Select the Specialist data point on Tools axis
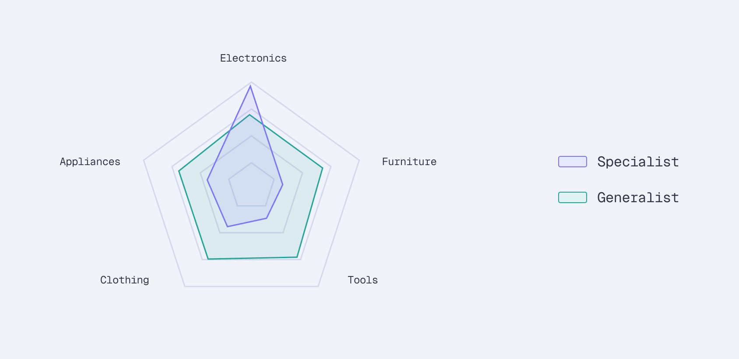 point(267,218)
